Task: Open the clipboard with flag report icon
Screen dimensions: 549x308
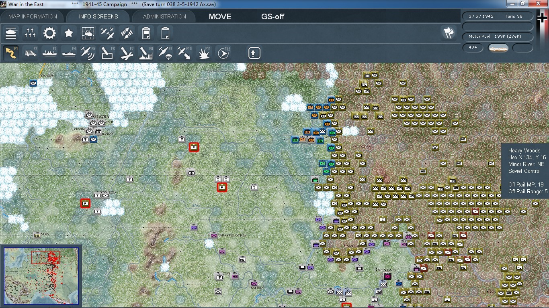Action: [146, 33]
